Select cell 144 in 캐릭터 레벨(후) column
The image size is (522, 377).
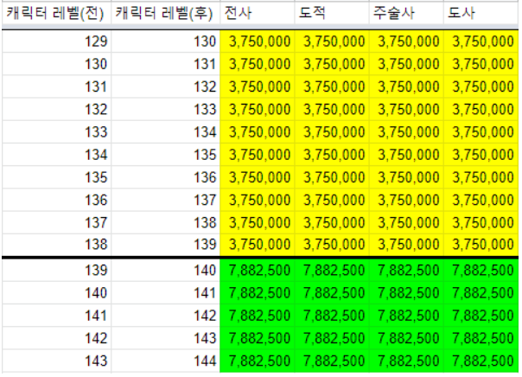click(165, 361)
